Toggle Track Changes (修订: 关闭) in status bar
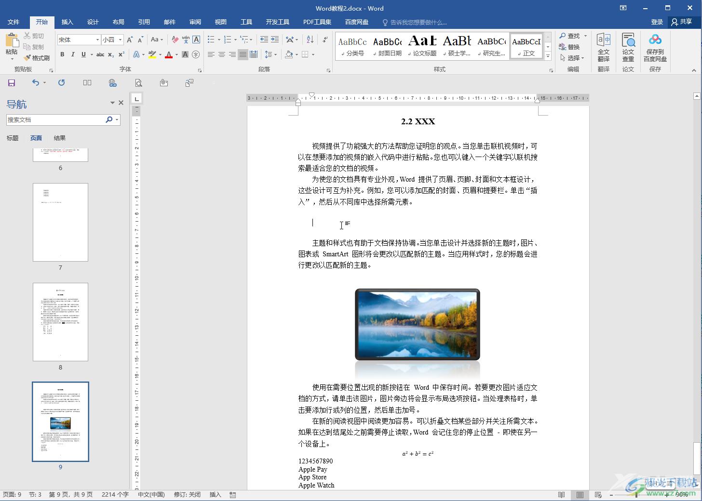702x501 pixels. (187, 495)
